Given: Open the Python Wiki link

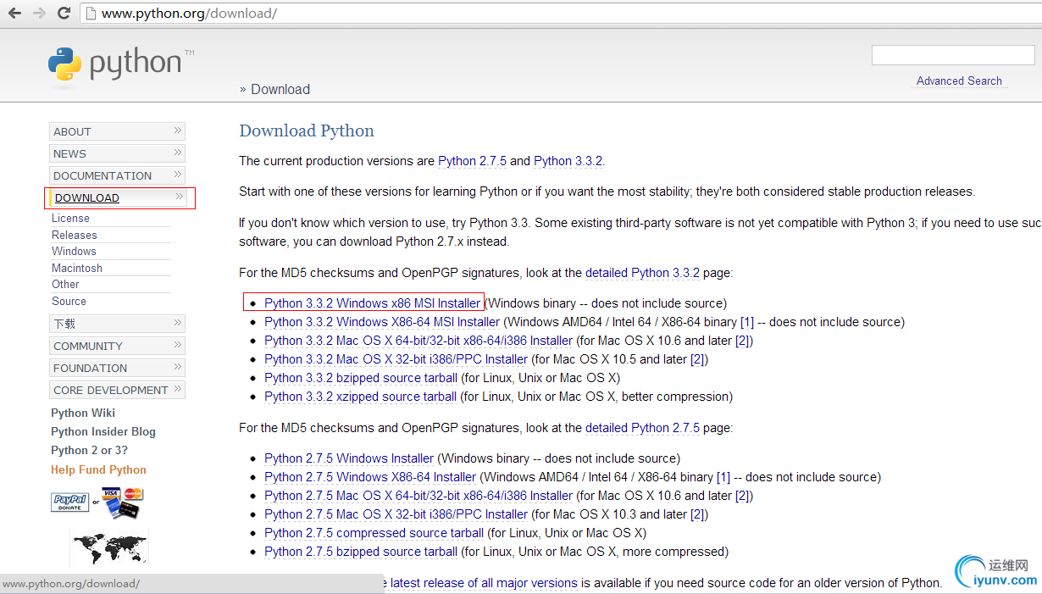Looking at the screenshot, I should pyautogui.click(x=83, y=413).
